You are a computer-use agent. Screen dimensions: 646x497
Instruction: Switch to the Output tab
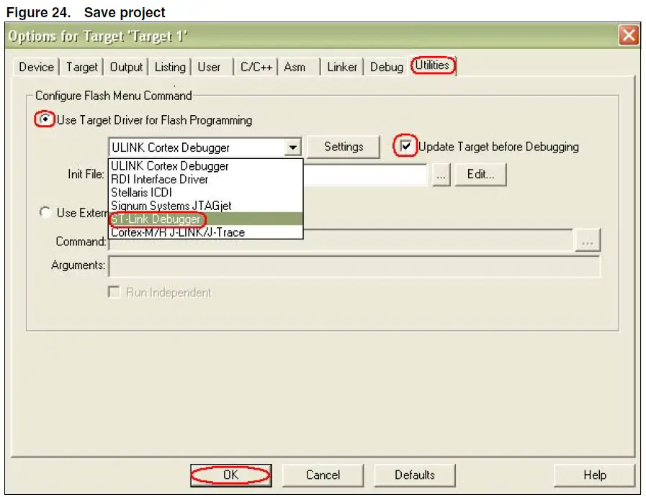tap(125, 66)
